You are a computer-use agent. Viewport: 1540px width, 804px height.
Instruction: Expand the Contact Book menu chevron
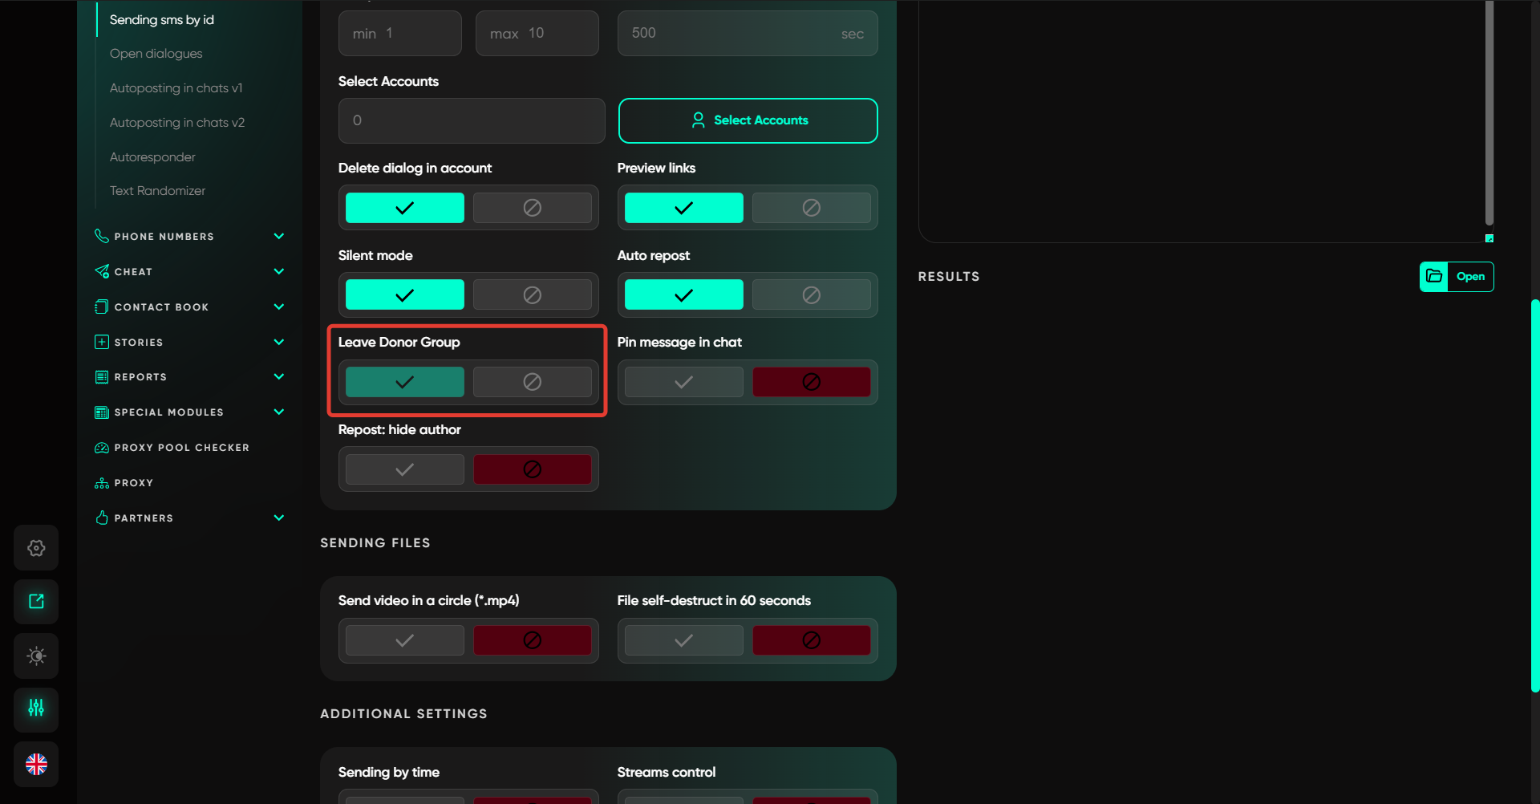tap(279, 307)
